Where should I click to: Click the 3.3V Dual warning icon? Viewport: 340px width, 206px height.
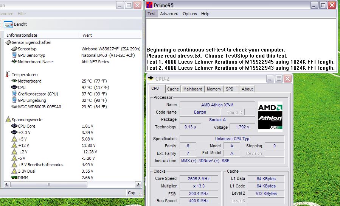coord(14,171)
